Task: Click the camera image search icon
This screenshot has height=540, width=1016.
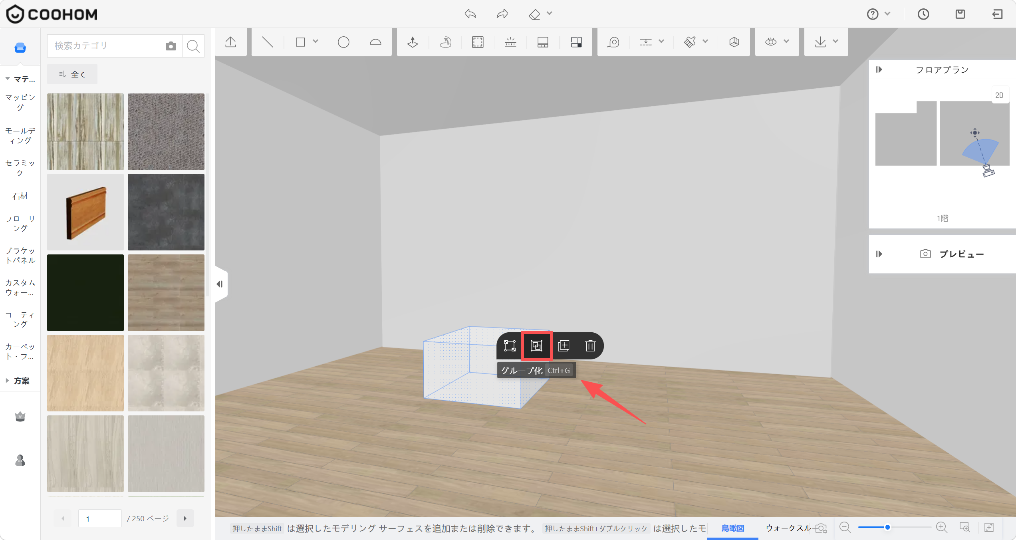Action: (171, 46)
